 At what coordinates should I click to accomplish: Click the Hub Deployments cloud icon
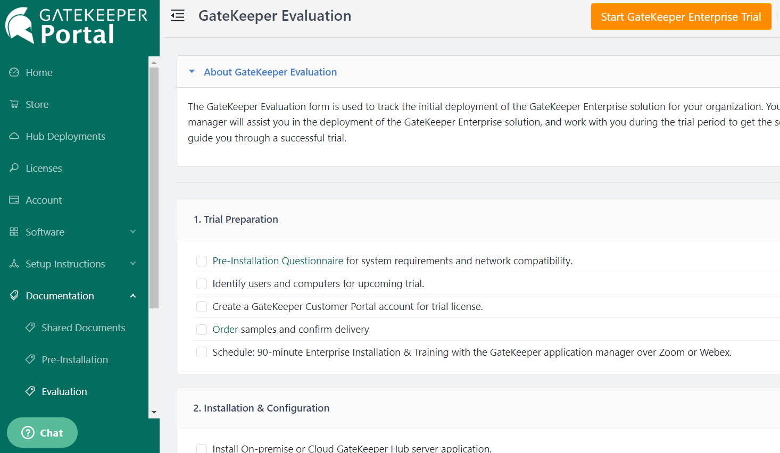[x=14, y=136]
